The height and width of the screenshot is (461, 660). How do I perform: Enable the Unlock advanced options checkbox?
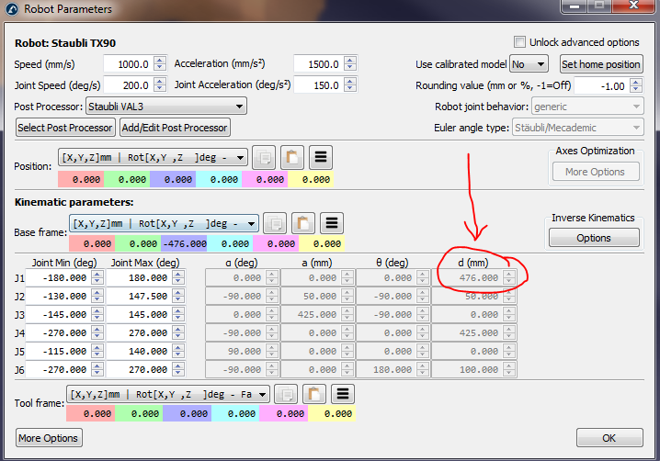coord(520,42)
